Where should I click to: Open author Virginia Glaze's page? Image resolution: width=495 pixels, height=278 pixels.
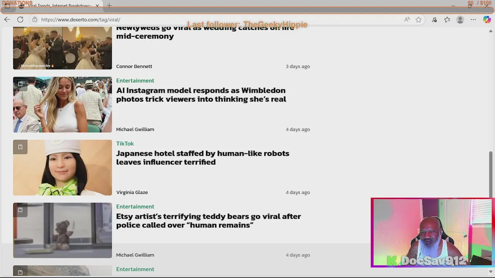pos(132,192)
